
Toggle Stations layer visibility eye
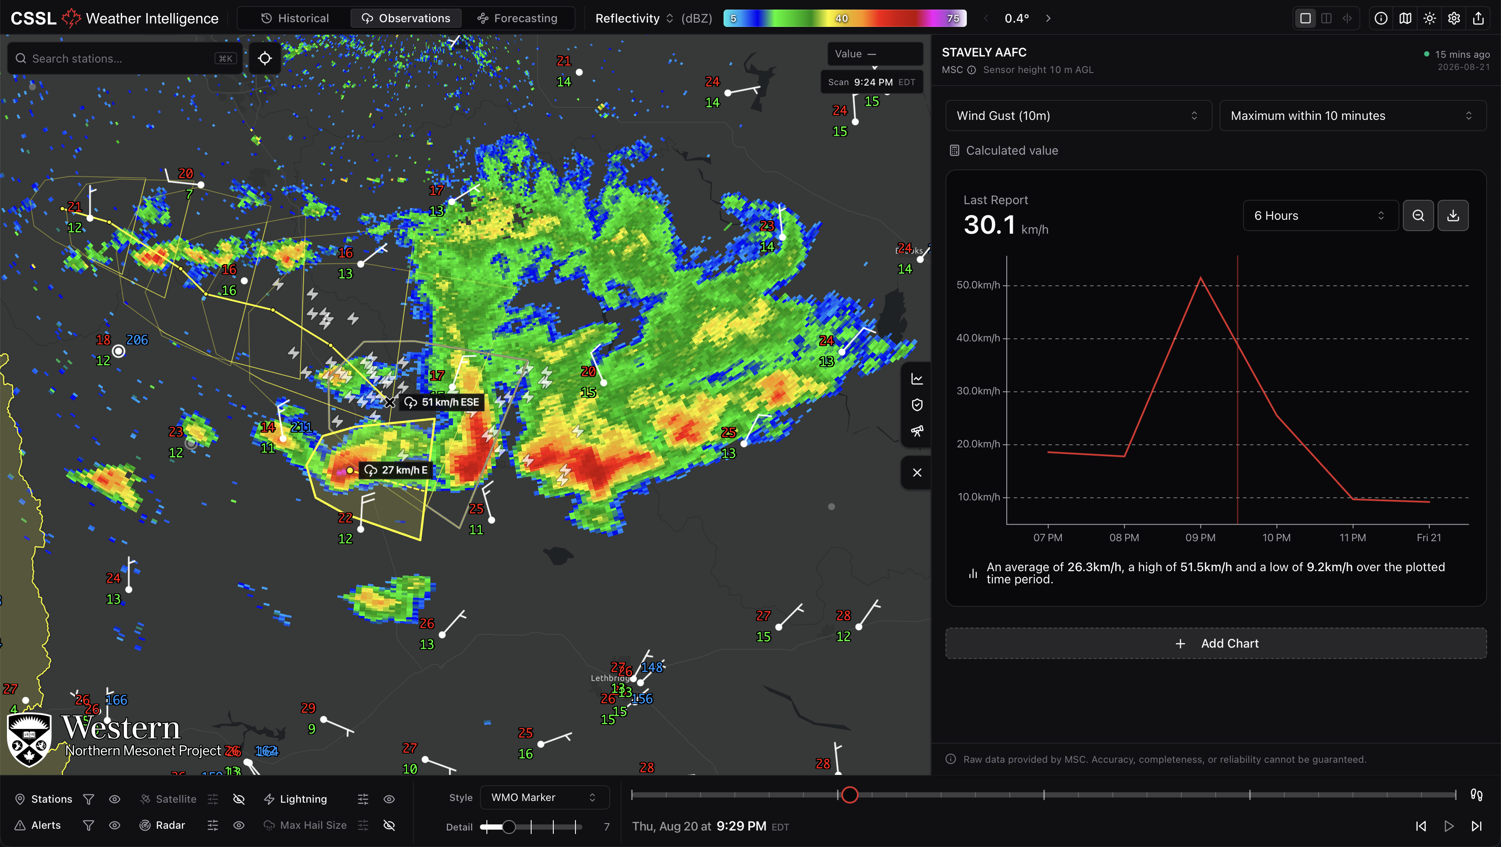[x=115, y=799]
